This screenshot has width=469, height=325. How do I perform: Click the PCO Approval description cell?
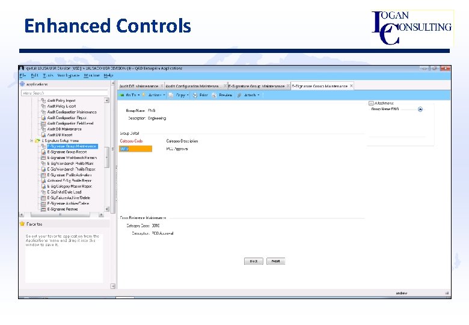177,149
